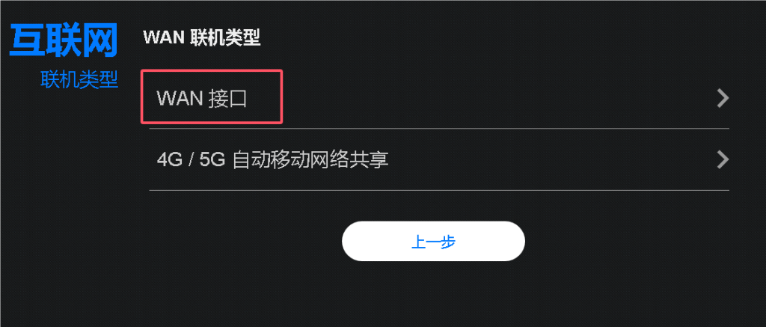The width and height of the screenshot is (766, 327).
Task: Go back with the 上一步 button
Action: click(x=433, y=241)
